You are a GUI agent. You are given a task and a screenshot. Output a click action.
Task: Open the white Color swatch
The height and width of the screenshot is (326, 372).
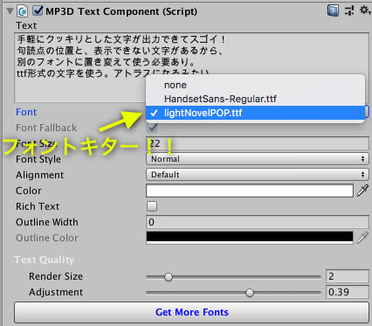pyautogui.click(x=250, y=191)
